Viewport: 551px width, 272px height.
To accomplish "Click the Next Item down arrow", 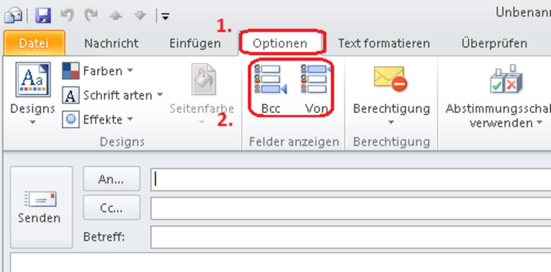I will pyautogui.click(x=140, y=16).
